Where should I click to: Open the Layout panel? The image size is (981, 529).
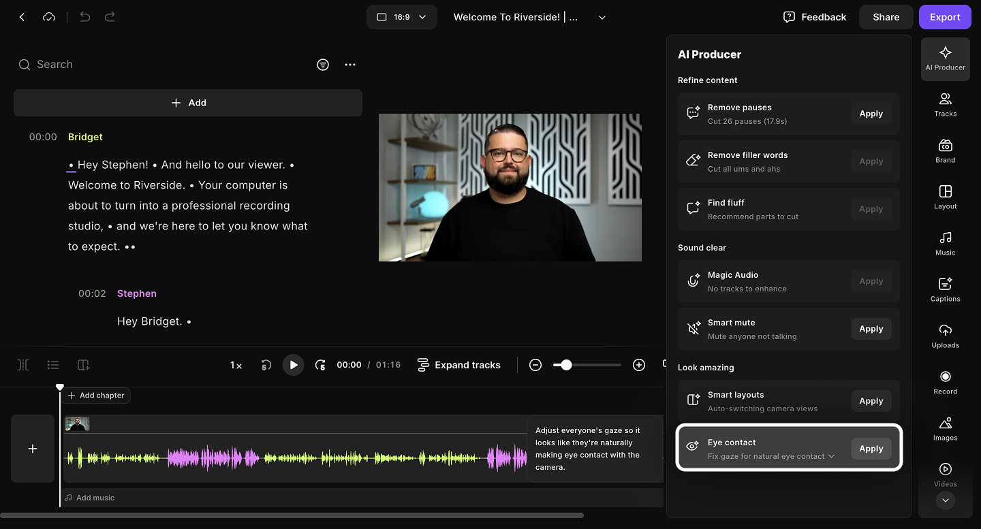(946, 198)
